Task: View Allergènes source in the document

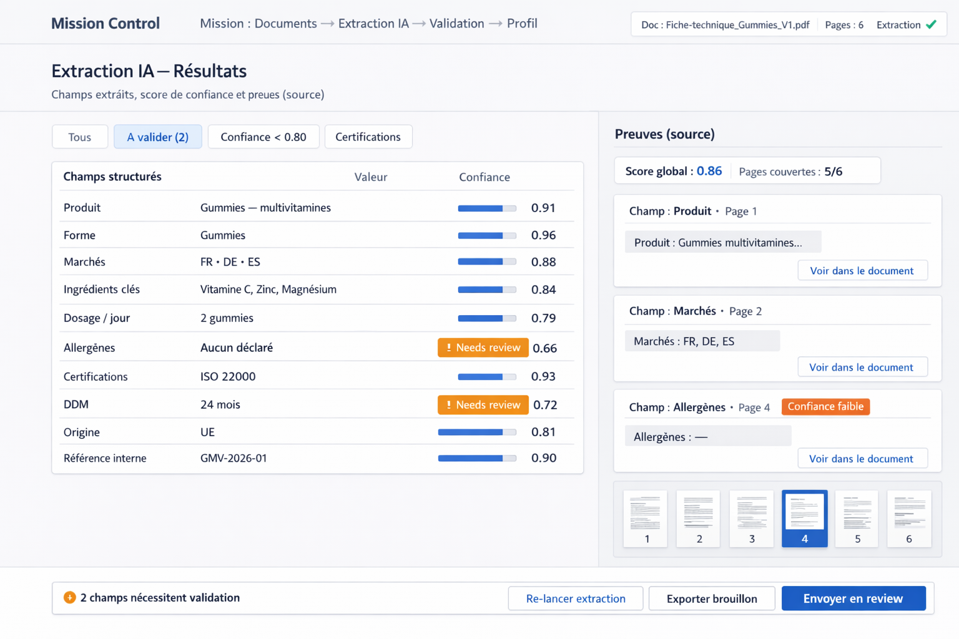Action: 862,458
